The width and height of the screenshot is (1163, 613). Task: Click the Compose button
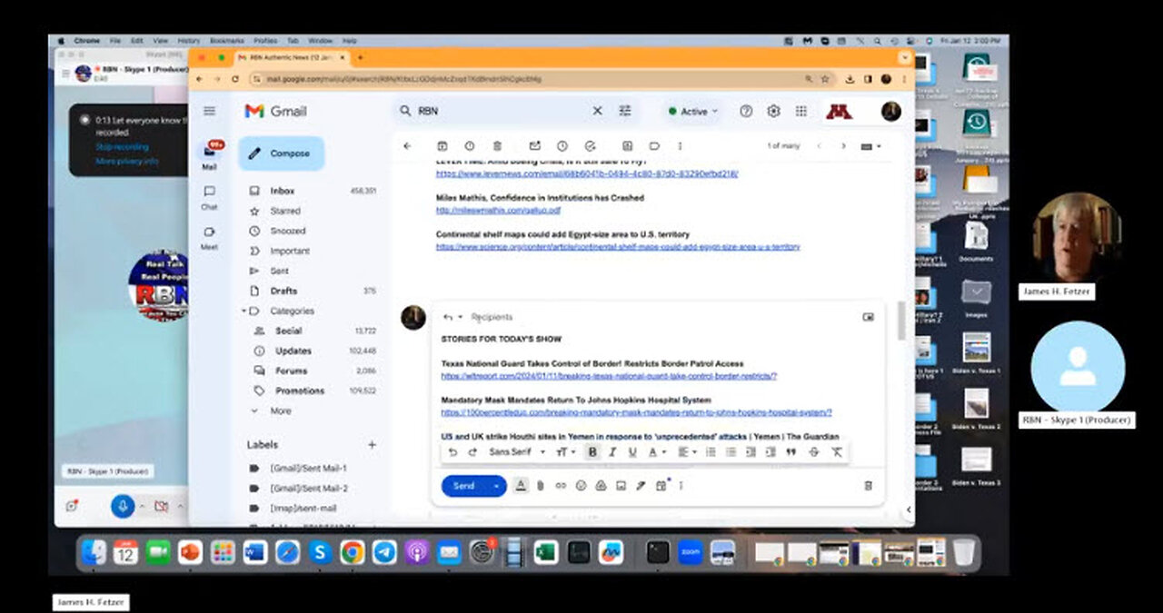click(x=281, y=153)
